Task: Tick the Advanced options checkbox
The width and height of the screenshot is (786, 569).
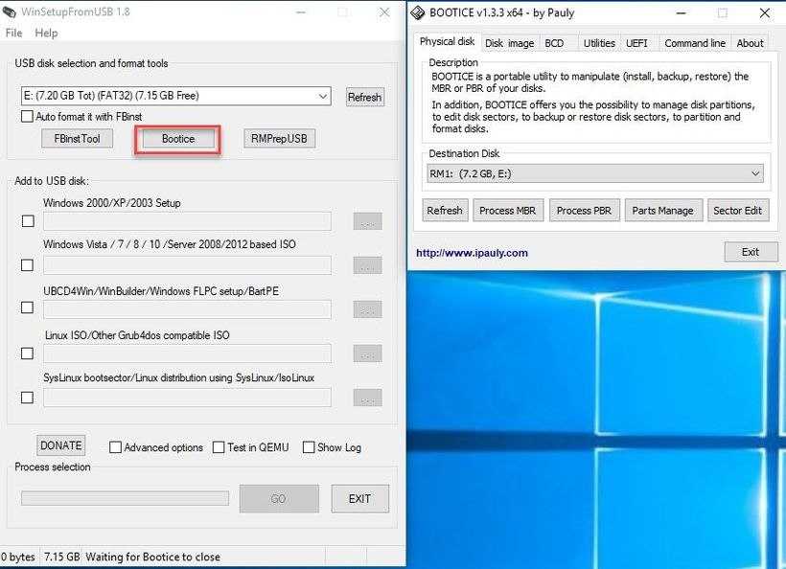Action: [115, 446]
